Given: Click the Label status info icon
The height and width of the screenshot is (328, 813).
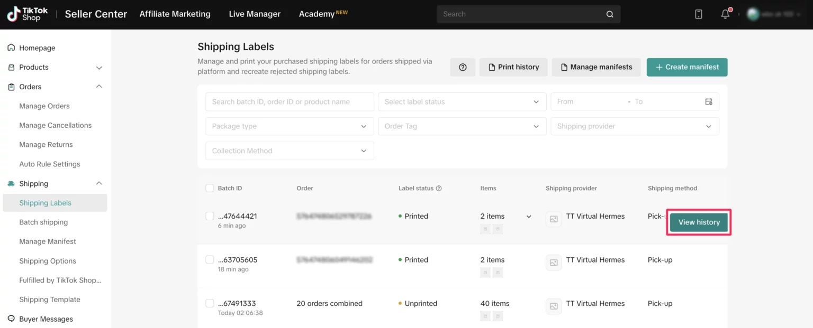Looking at the screenshot, I should click(x=439, y=189).
